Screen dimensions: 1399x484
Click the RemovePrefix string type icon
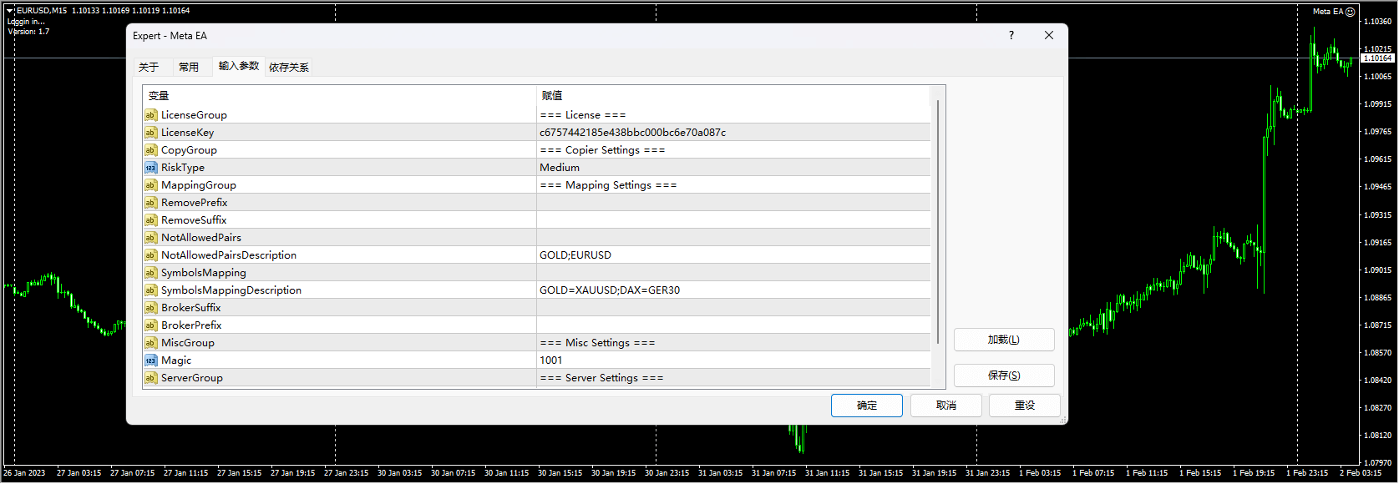pyautogui.click(x=150, y=203)
